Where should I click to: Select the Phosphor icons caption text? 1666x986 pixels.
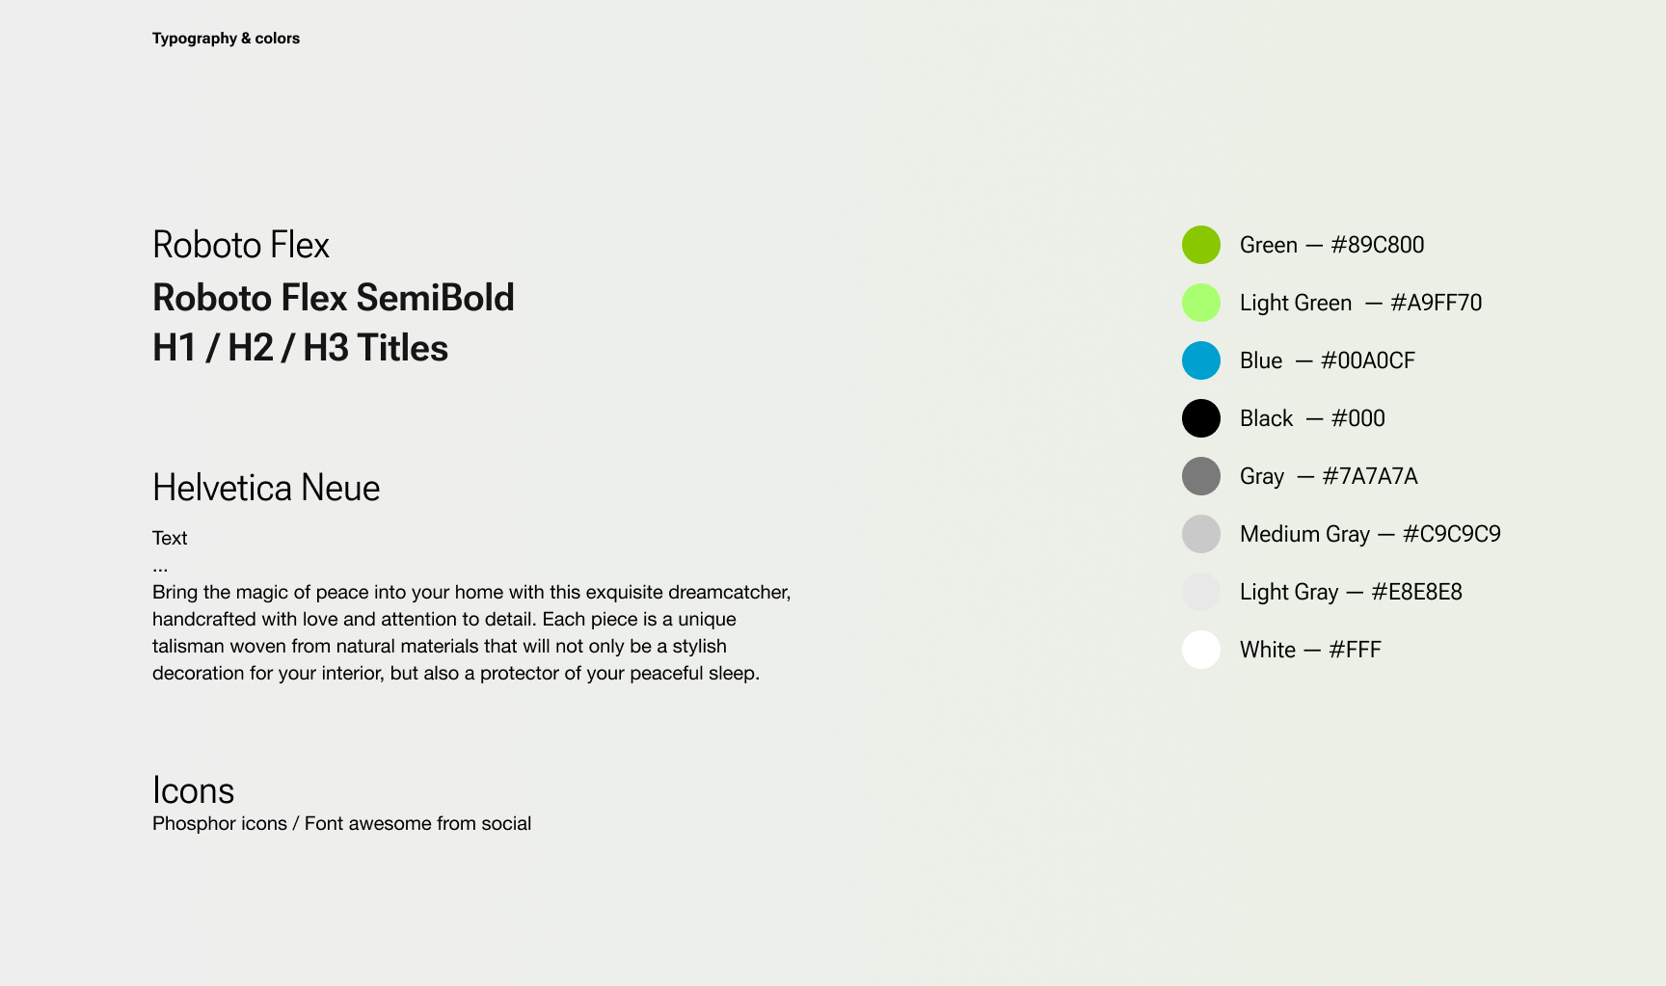(x=341, y=824)
